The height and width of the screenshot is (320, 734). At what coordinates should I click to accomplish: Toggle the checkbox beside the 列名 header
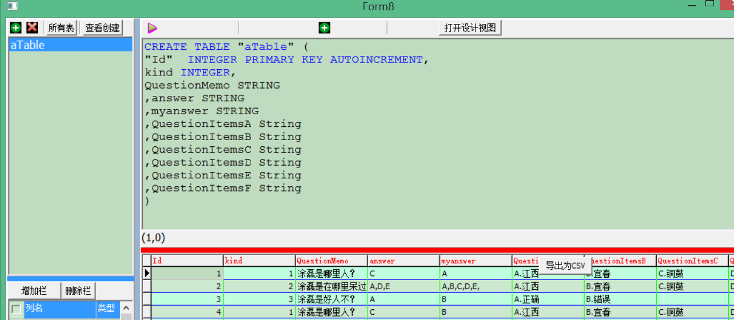click(16, 309)
